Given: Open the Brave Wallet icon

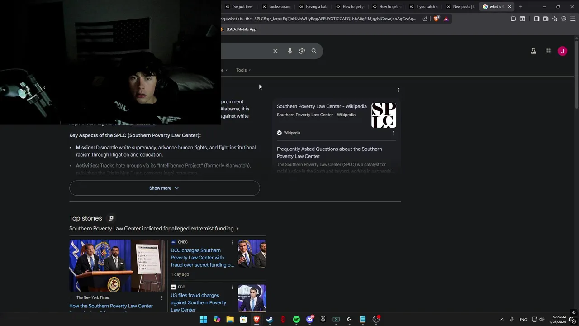Looking at the screenshot, I should click(546, 19).
